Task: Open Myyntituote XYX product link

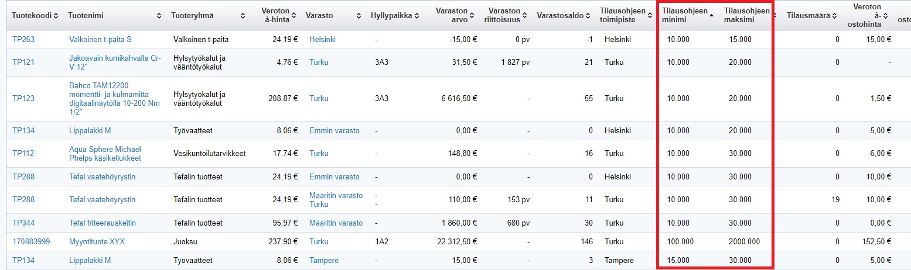Action: [x=97, y=242]
